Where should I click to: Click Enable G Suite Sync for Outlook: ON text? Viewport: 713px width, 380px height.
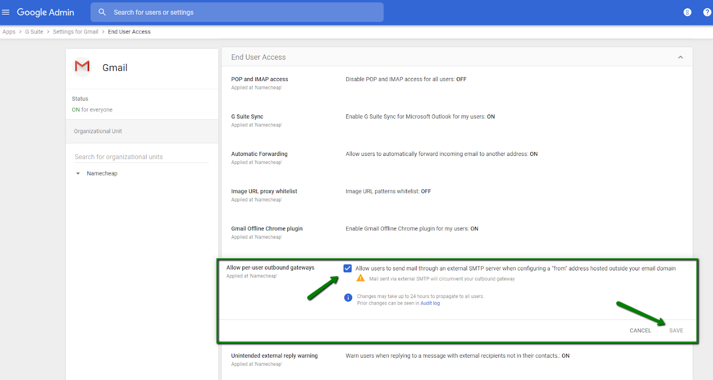(x=420, y=117)
